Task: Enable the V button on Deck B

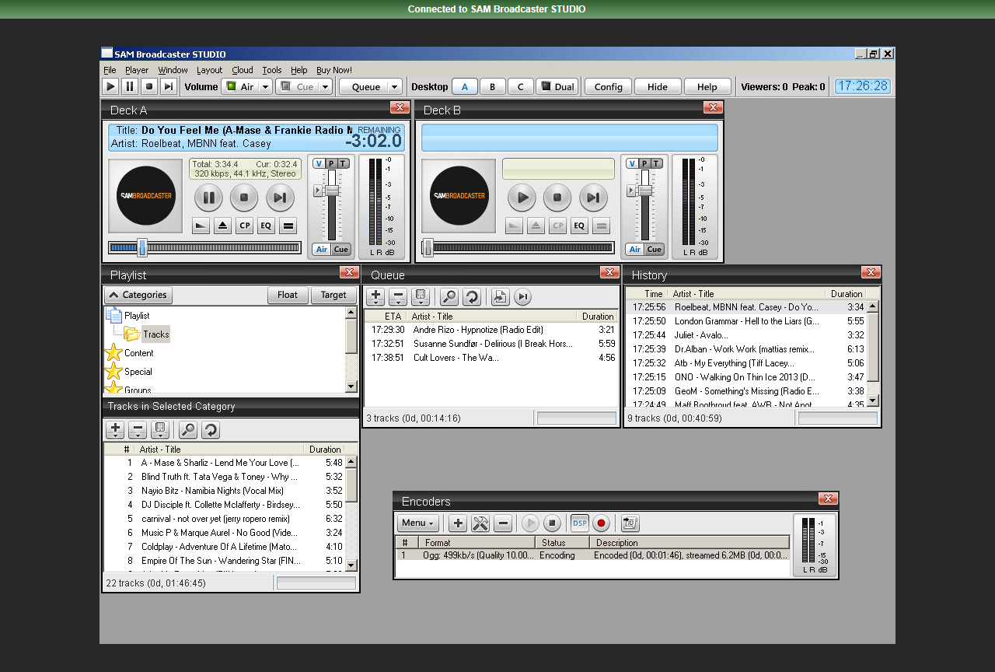Action: pos(631,163)
